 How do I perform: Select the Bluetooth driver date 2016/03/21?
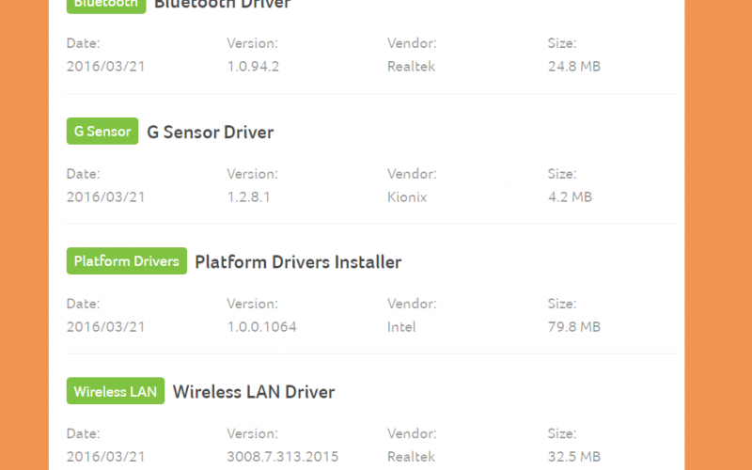(x=105, y=66)
